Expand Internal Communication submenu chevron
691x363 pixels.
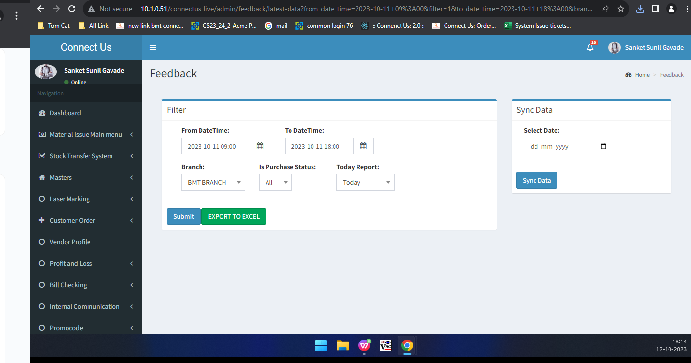point(131,306)
